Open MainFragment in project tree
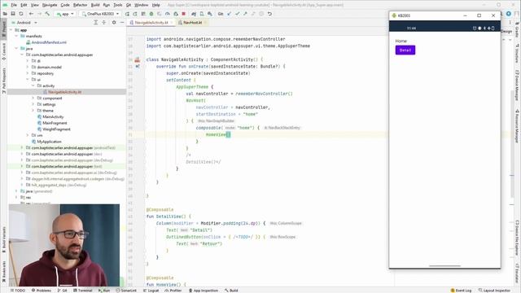Image resolution: width=521 pixels, height=293 pixels. point(55,123)
